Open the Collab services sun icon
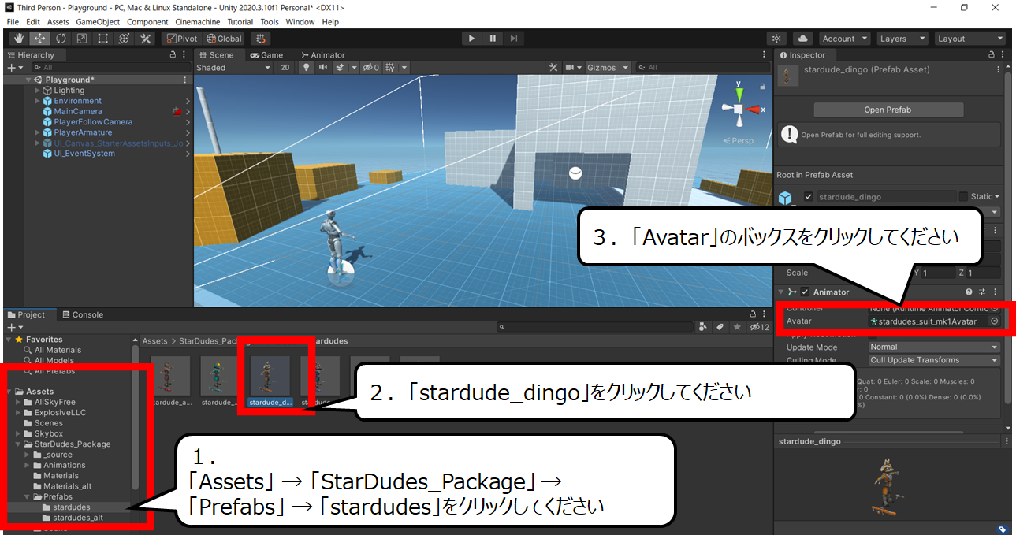This screenshot has height=535, width=1016. tap(777, 38)
